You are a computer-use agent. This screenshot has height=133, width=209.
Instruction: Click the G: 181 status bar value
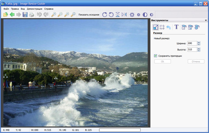tap(76, 130)
